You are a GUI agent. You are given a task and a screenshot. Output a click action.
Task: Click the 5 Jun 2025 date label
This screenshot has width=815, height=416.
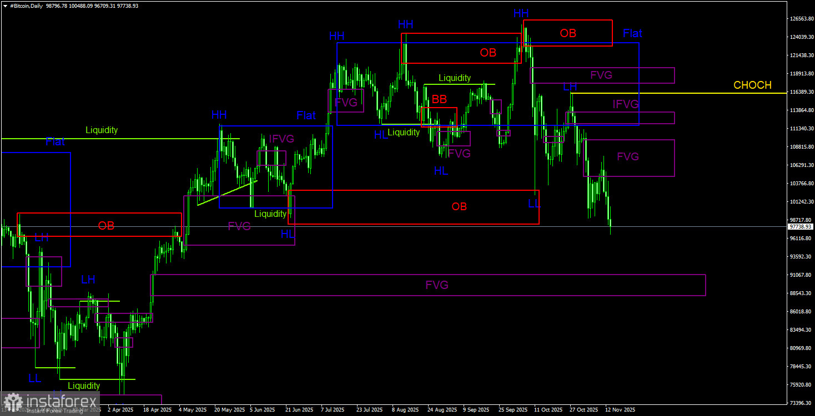[263, 410]
